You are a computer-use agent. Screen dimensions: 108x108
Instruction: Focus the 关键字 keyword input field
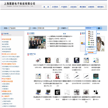pyautogui.click(x=77, y=28)
